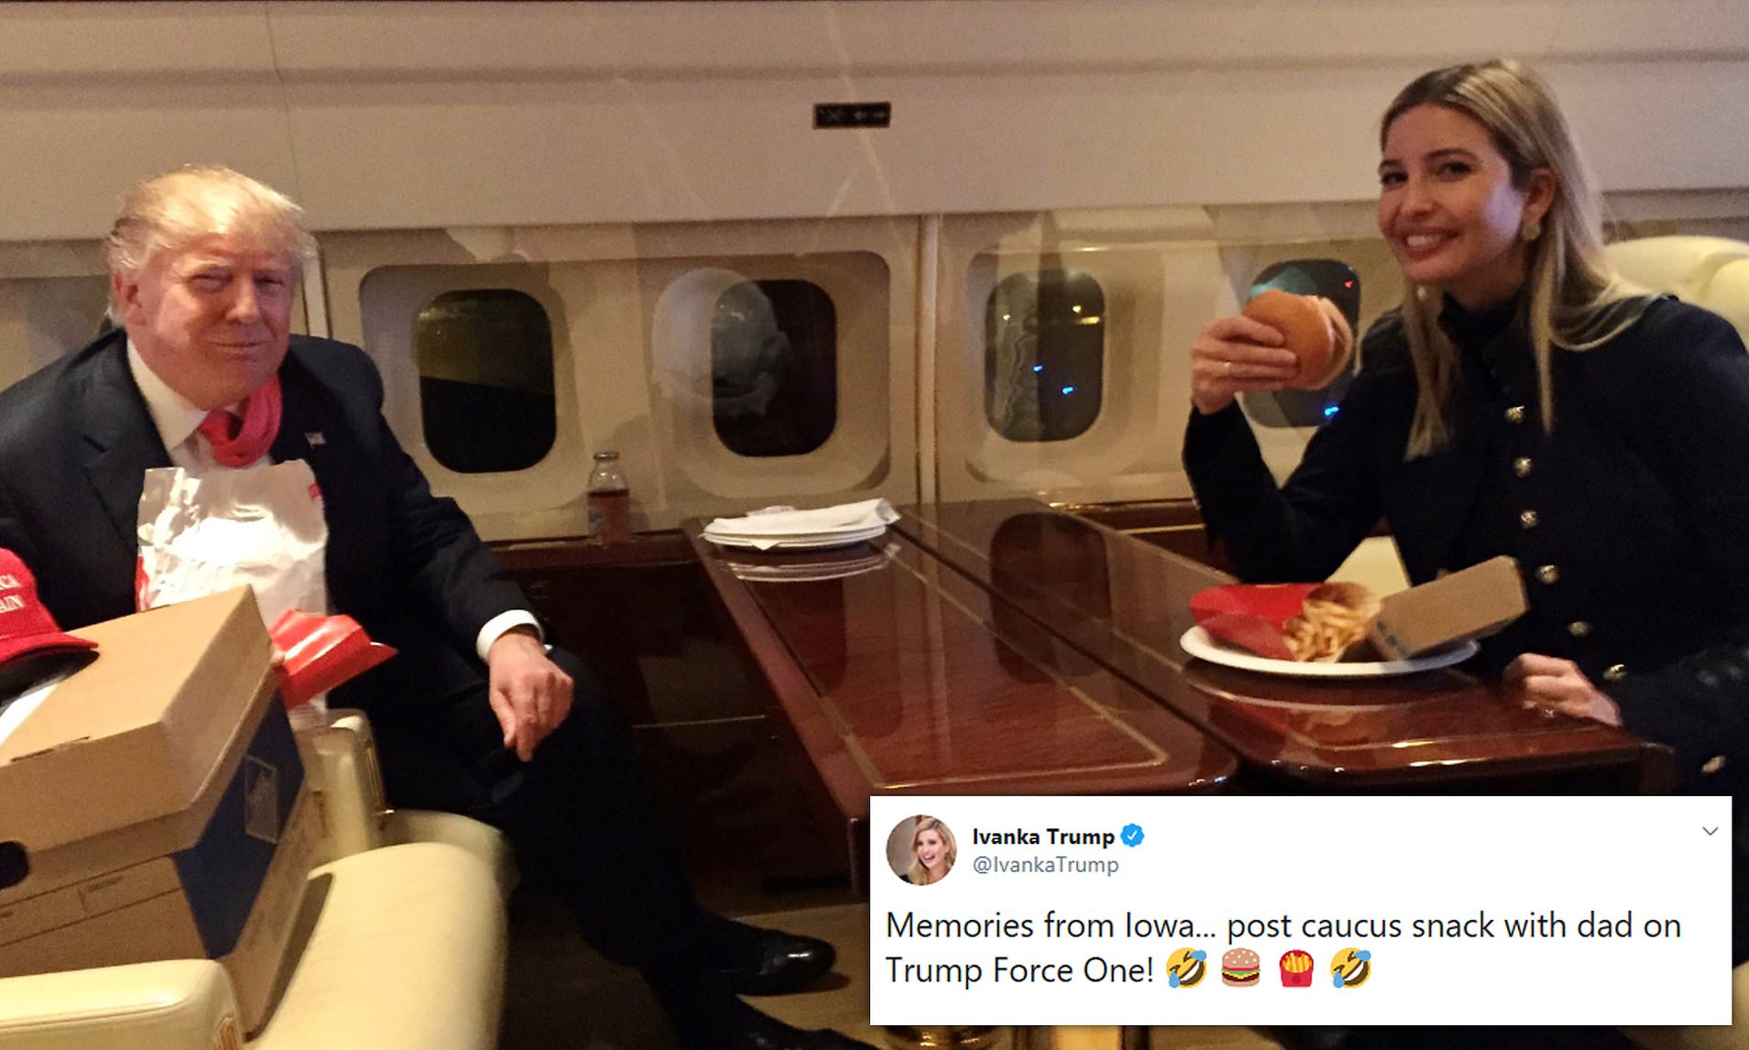This screenshot has width=1749, height=1050.
Task: Click the laughing emoji ending the tweet
Action: click(x=1349, y=968)
